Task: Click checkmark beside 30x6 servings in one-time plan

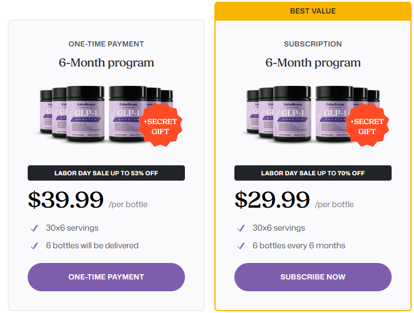Action: coord(34,228)
